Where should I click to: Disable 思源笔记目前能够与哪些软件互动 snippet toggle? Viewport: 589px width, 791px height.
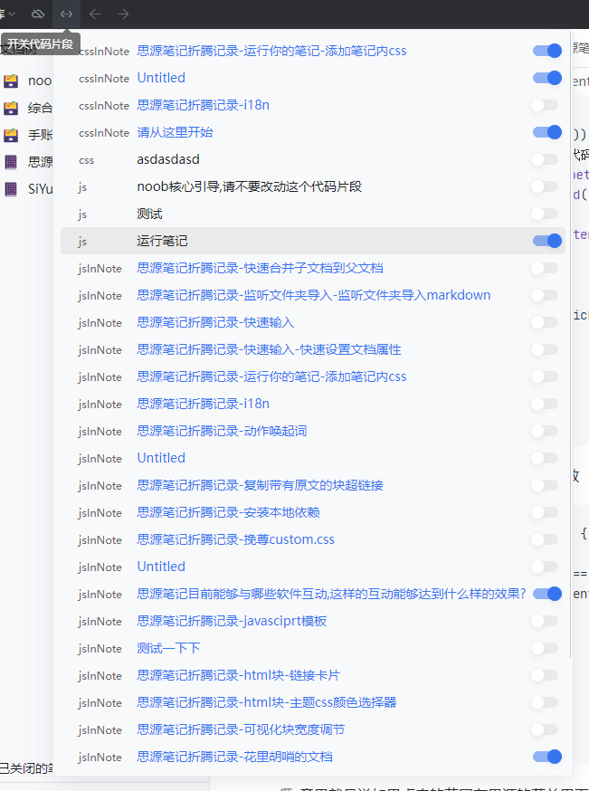point(546,594)
